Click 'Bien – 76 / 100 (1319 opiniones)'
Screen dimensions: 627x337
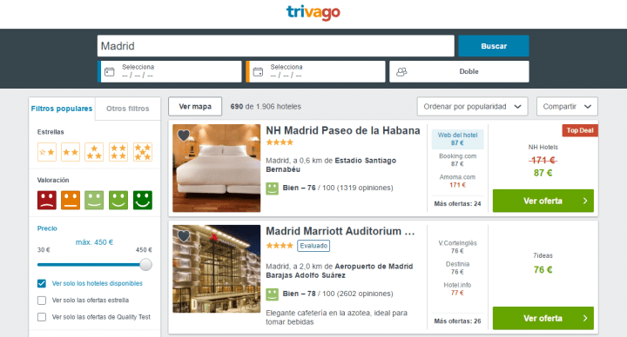click(338, 188)
